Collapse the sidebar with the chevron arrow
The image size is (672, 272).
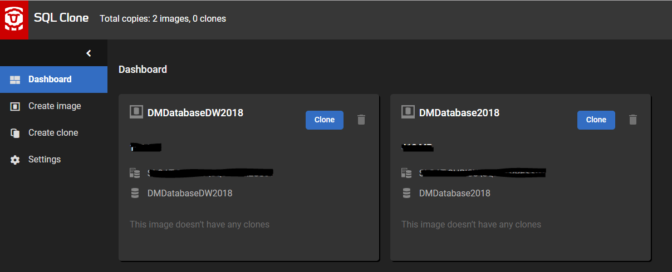click(x=89, y=53)
